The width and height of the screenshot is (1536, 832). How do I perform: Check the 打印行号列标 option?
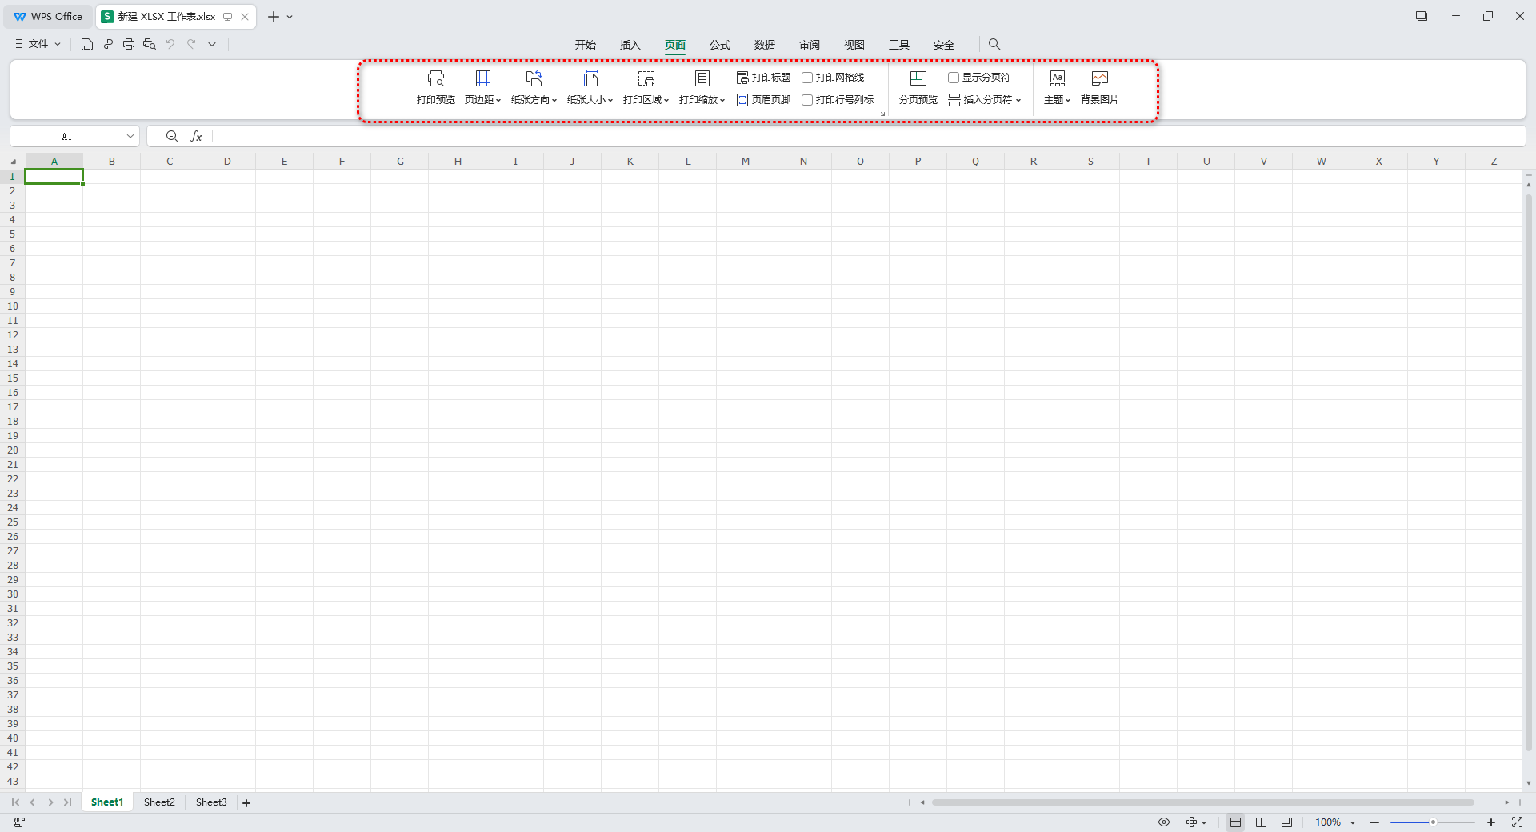[807, 100]
